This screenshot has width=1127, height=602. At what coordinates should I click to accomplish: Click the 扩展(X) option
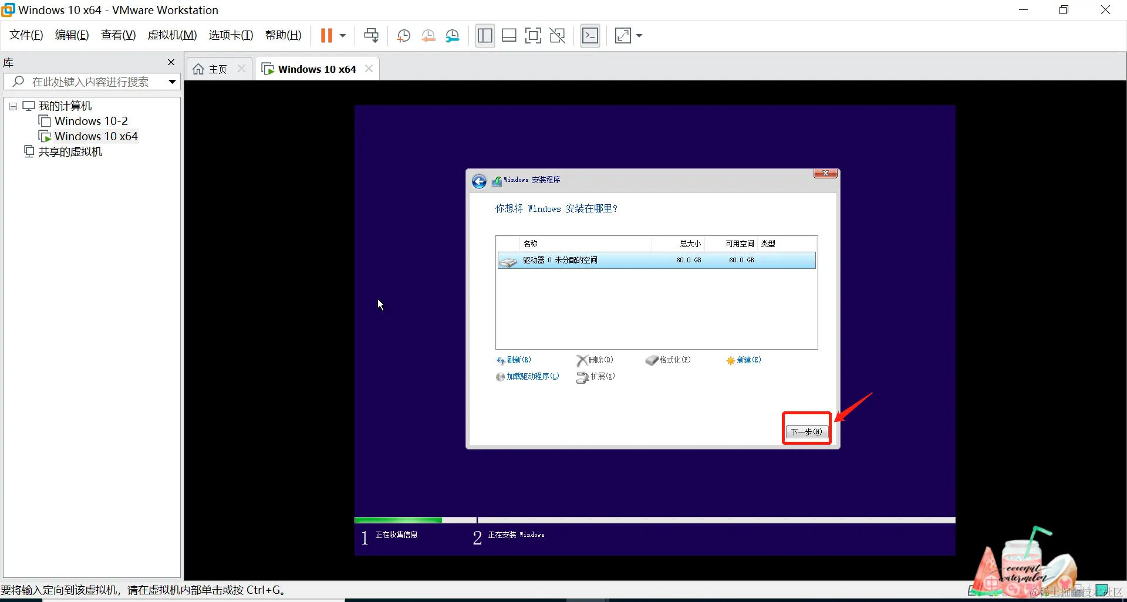coord(596,377)
